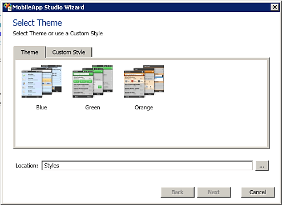Click the Orange theme label
Viewport: 282px width, 205px height.
point(144,108)
